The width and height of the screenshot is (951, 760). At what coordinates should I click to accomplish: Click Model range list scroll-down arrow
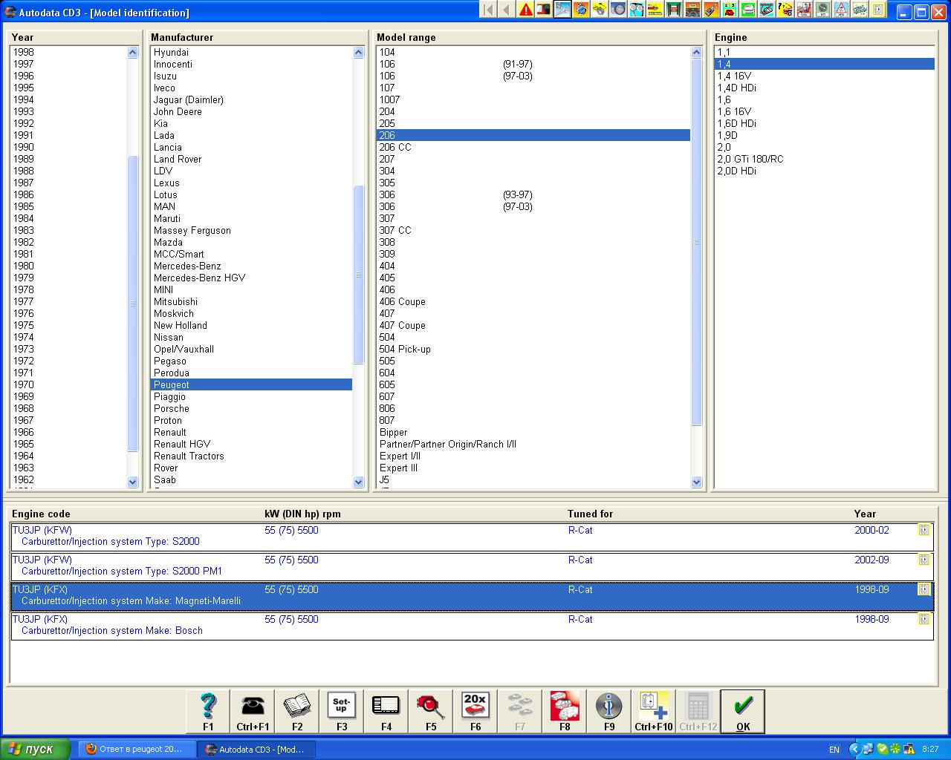[696, 482]
